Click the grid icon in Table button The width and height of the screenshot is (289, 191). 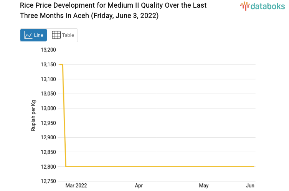click(x=56, y=35)
